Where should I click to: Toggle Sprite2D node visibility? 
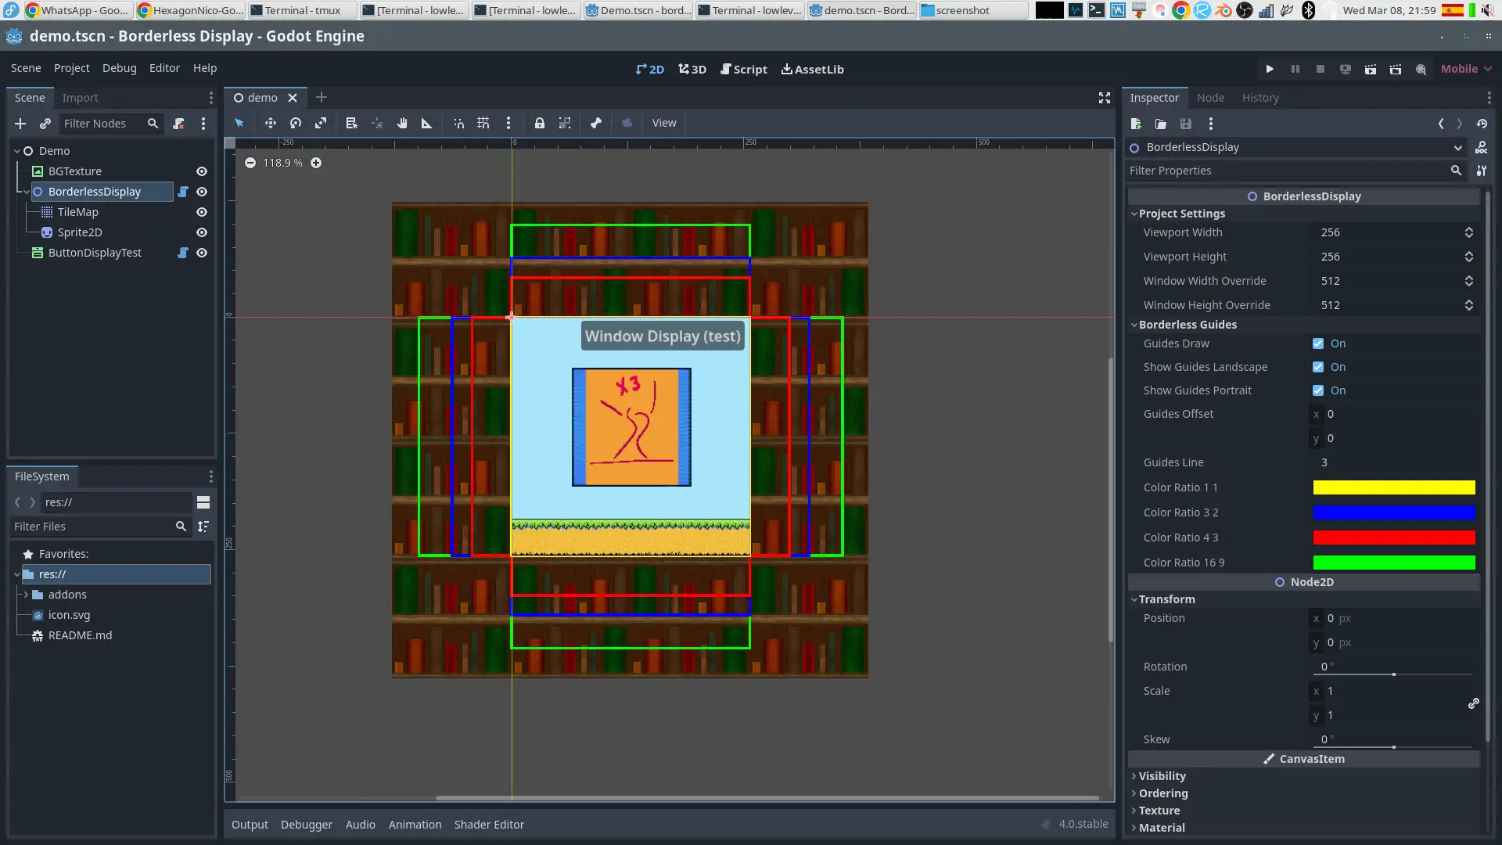point(202,232)
